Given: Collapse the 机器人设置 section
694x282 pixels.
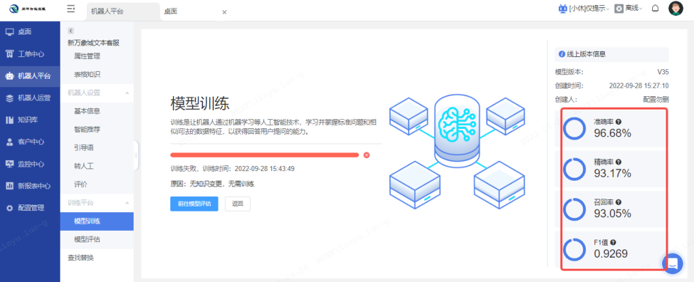Looking at the screenshot, I should (x=127, y=93).
